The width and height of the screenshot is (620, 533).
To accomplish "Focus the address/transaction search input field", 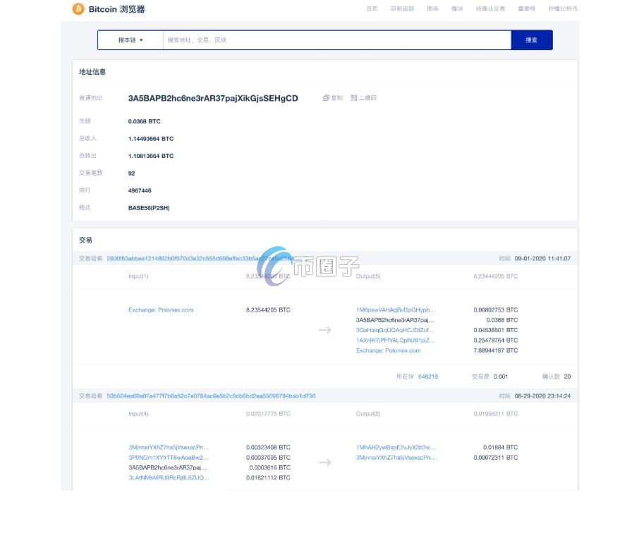I will point(336,40).
